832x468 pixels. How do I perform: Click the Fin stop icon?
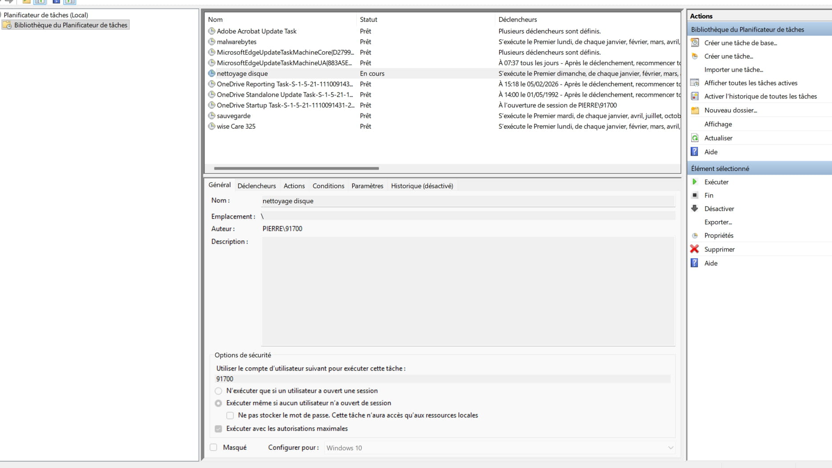[x=694, y=195]
